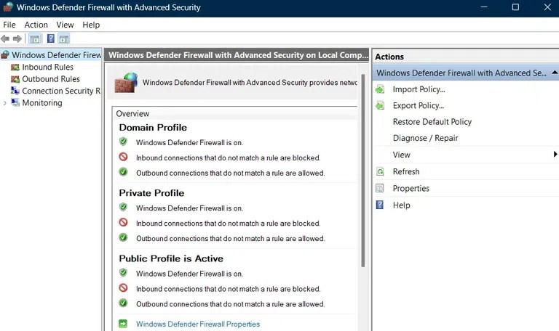
Task: Click the Domain Profile heading
Action: [153, 128]
